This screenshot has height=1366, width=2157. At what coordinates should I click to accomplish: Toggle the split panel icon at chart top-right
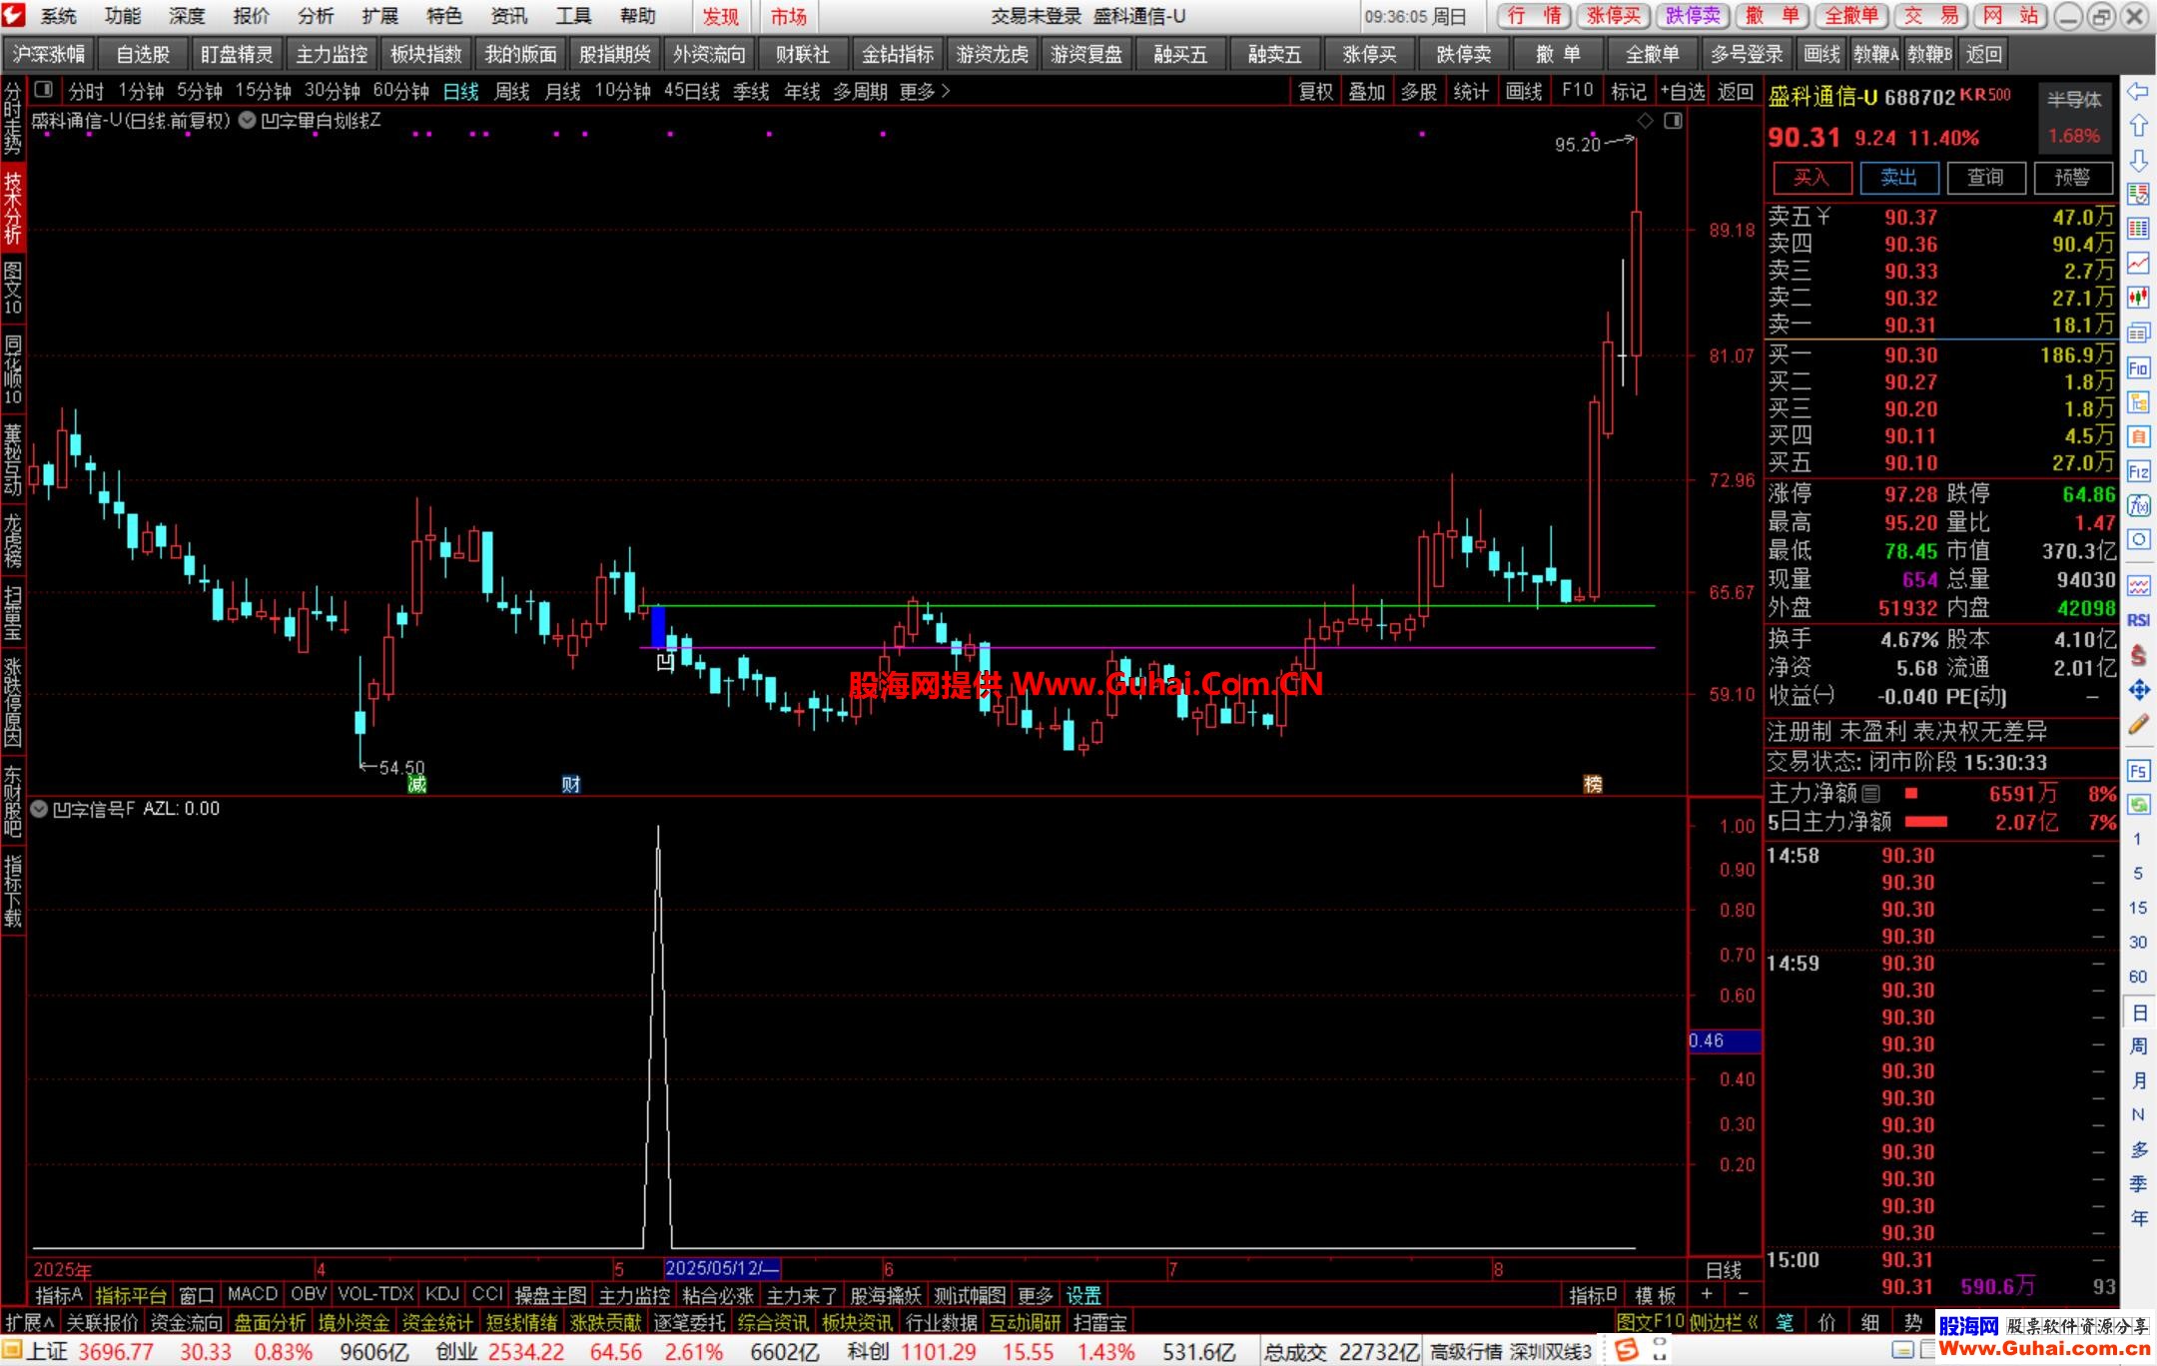[1673, 121]
